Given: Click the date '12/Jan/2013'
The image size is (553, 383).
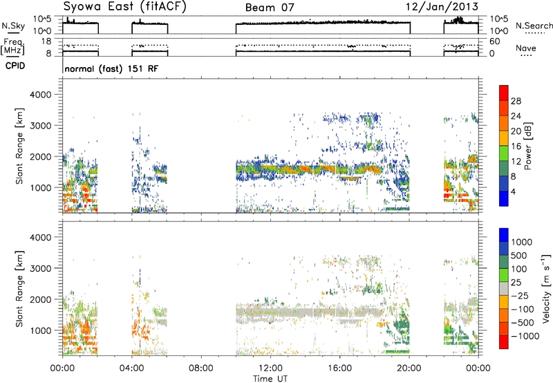Looking at the screenshot, I should coord(442,7).
